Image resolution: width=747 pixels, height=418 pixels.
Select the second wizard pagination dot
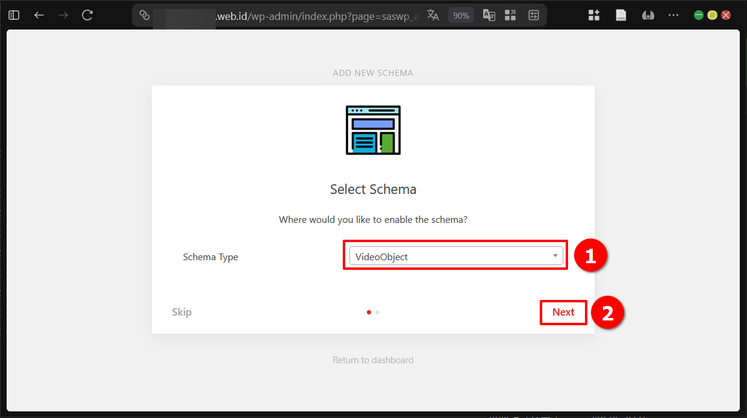coord(378,312)
